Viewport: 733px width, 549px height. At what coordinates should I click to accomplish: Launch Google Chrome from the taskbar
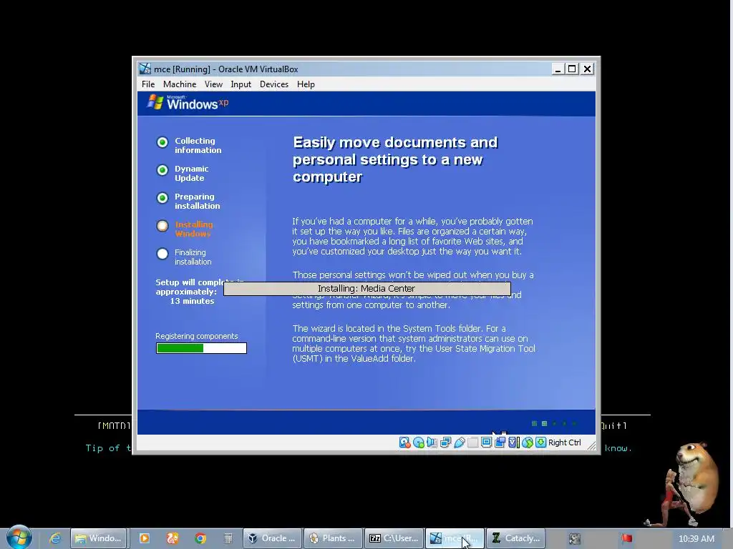point(200,538)
